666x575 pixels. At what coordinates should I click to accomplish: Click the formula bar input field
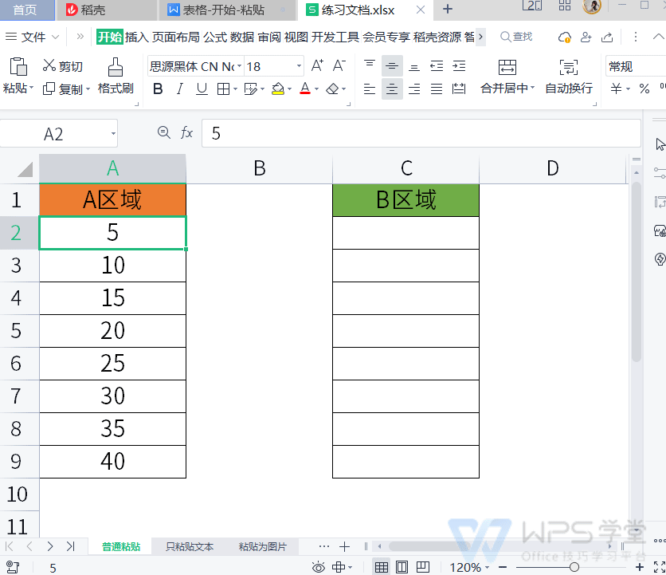tap(421, 133)
